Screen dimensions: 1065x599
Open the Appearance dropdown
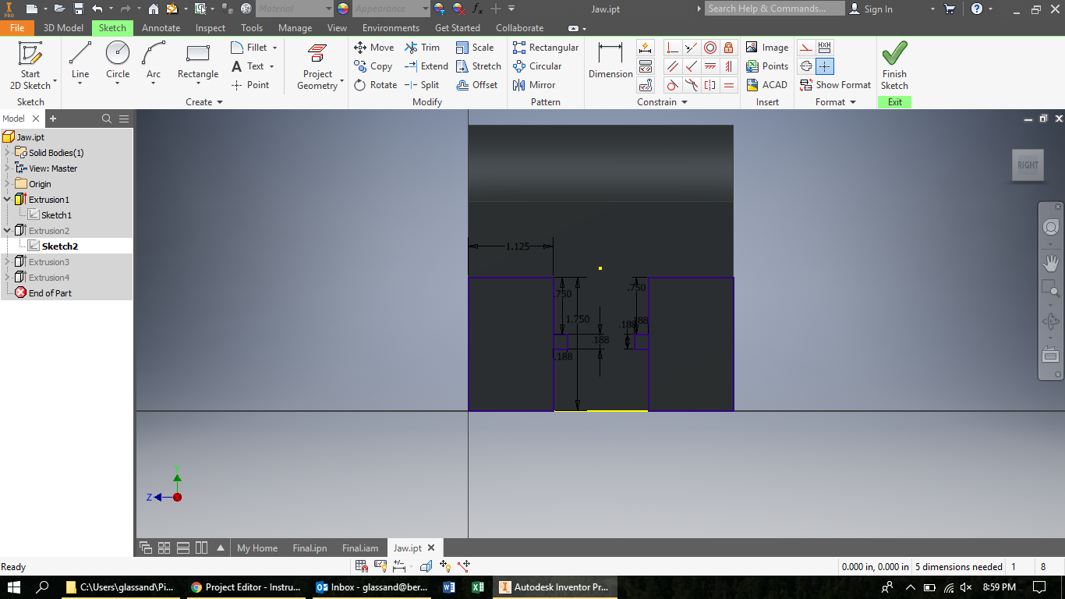pyautogui.click(x=391, y=9)
